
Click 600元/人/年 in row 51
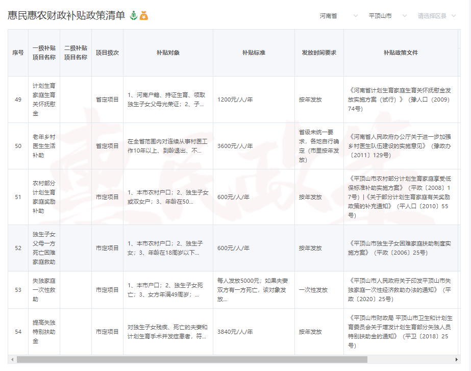click(x=233, y=197)
